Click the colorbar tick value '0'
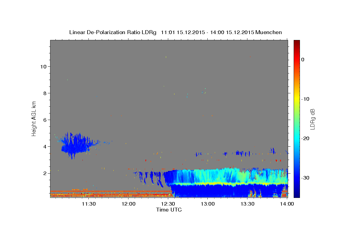The height and width of the screenshot is (237, 356). pyautogui.click(x=303, y=60)
